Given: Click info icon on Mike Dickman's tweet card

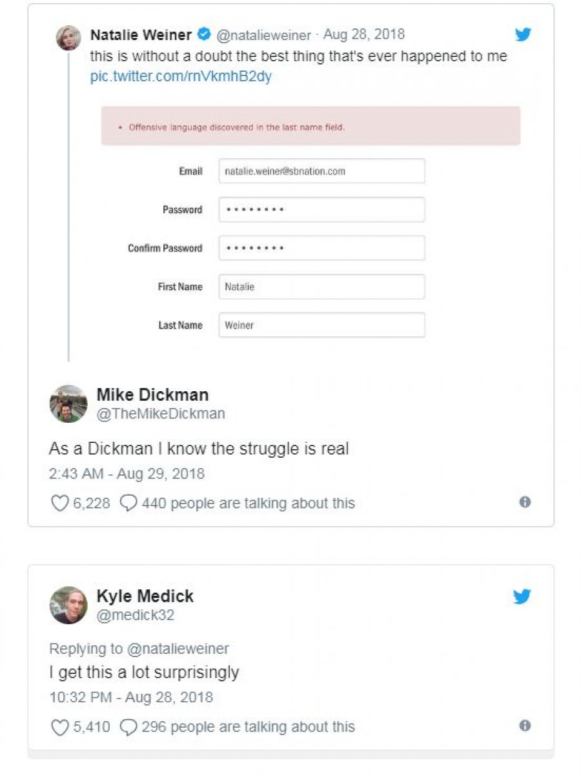Looking at the screenshot, I should point(525,502).
